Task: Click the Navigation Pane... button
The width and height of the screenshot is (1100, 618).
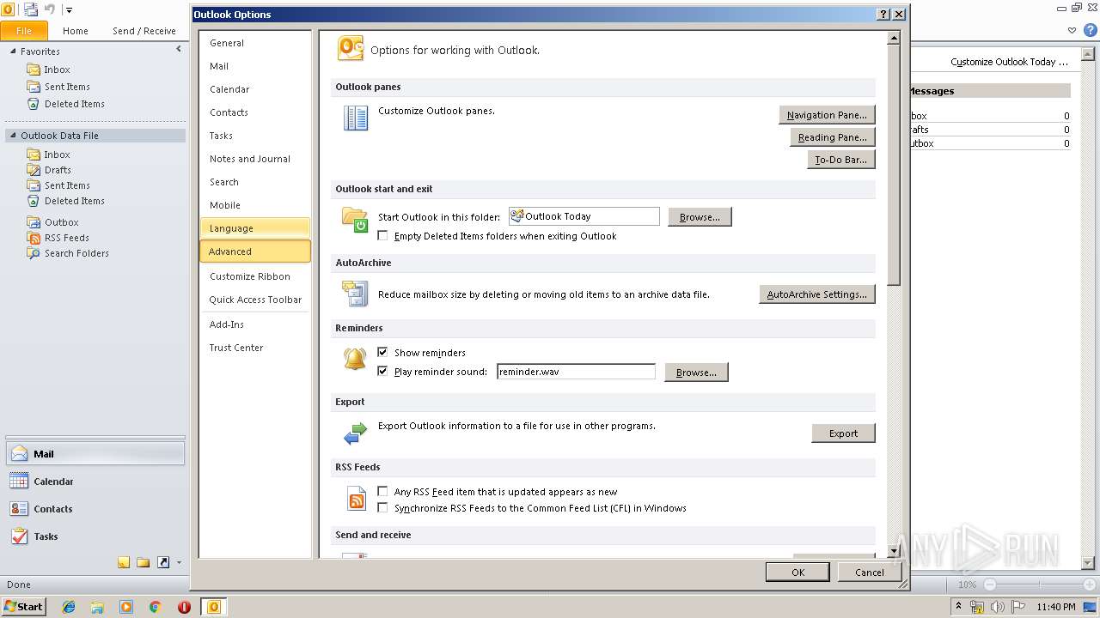Action: point(827,115)
